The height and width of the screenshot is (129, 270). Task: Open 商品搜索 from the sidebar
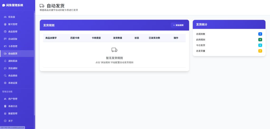tap(17, 75)
